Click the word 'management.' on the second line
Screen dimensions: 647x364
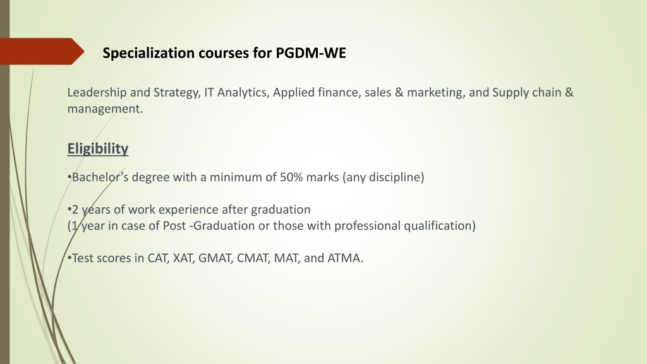tap(106, 109)
